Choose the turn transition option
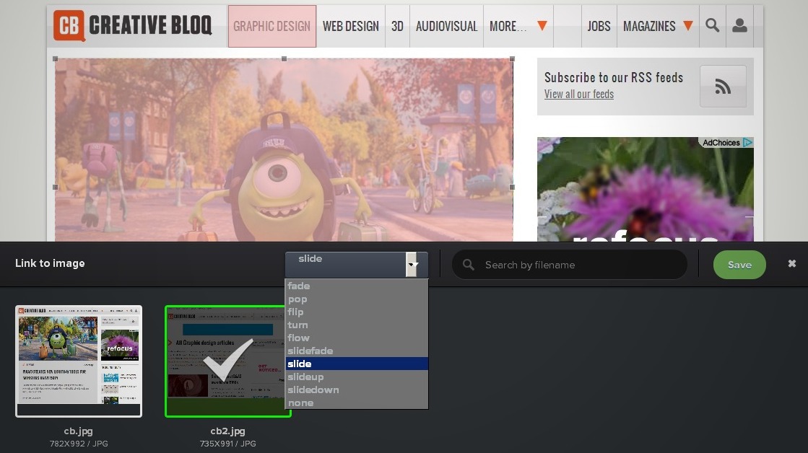Image resolution: width=808 pixels, height=453 pixels. pyautogui.click(x=357, y=325)
